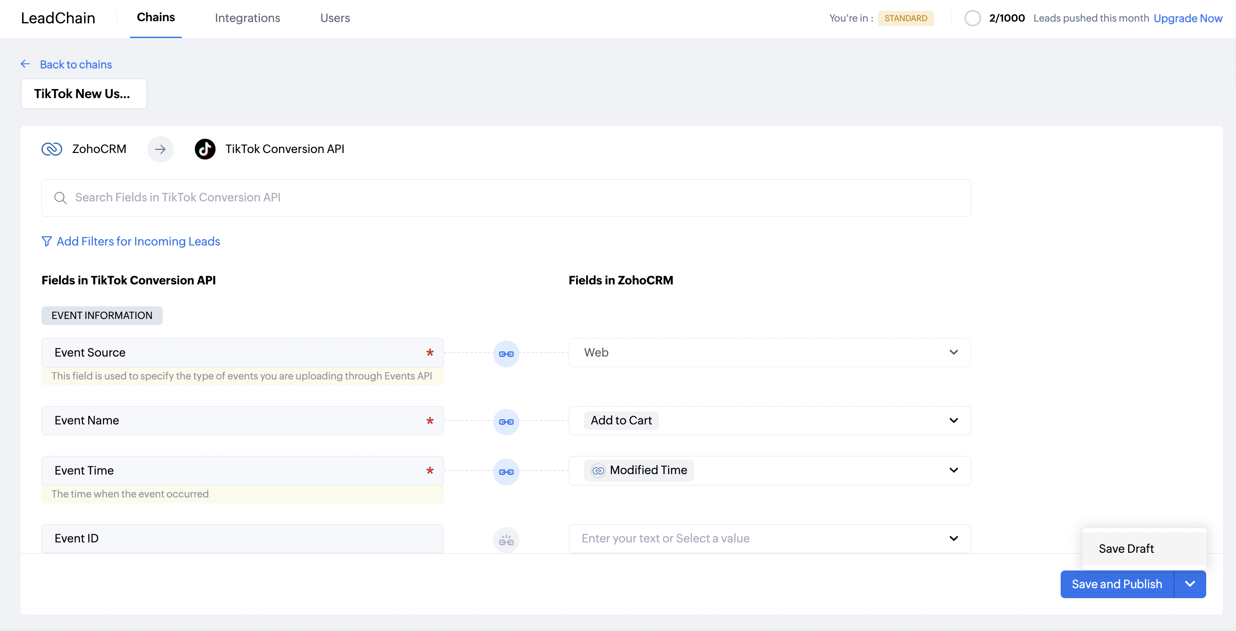Image resolution: width=1236 pixels, height=631 pixels.
Task: Expand the Add to Cart event name dropdown
Action: coord(953,421)
